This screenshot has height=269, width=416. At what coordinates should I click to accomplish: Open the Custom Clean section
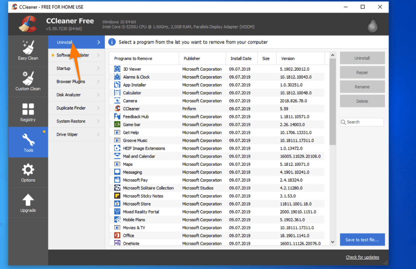click(x=28, y=81)
